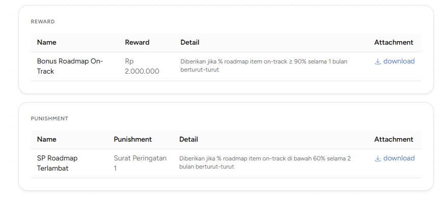Screen dimensions: 444x197
Task: Select the SP Roadmap Terlambat name cell
Action: (x=57, y=163)
